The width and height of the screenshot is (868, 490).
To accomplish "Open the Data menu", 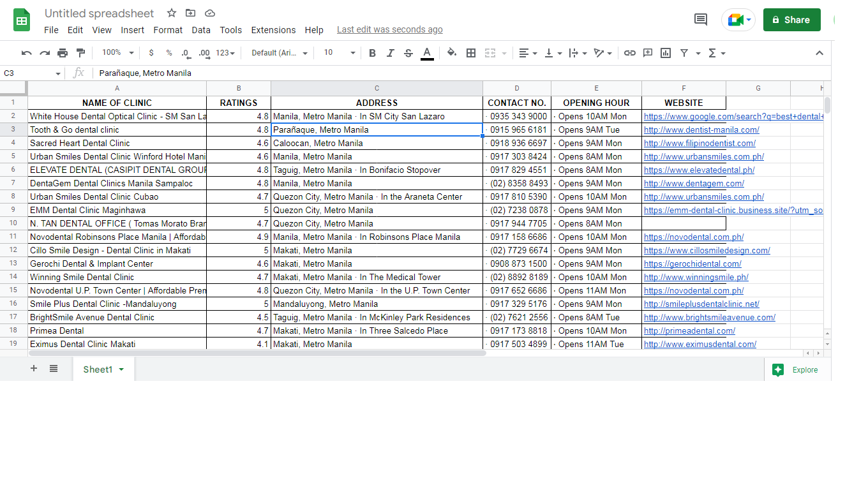I will (x=201, y=30).
